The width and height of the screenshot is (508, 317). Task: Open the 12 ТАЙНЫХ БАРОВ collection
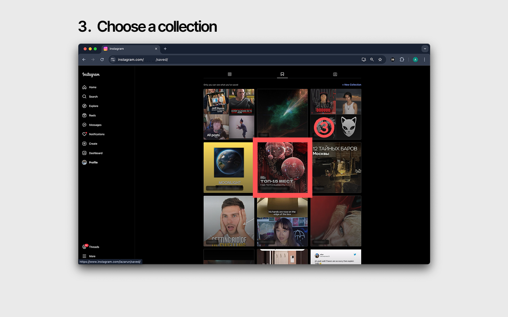[336, 168]
